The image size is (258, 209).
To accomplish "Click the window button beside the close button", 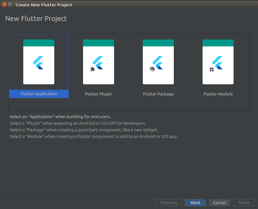I will point(10,5).
